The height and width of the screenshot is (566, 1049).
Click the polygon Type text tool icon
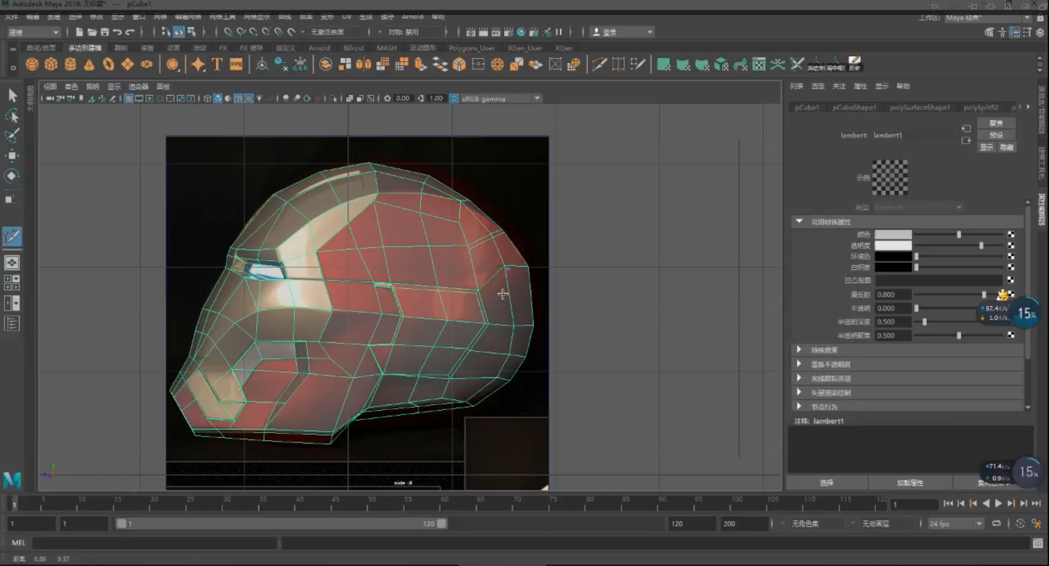coord(217,64)
